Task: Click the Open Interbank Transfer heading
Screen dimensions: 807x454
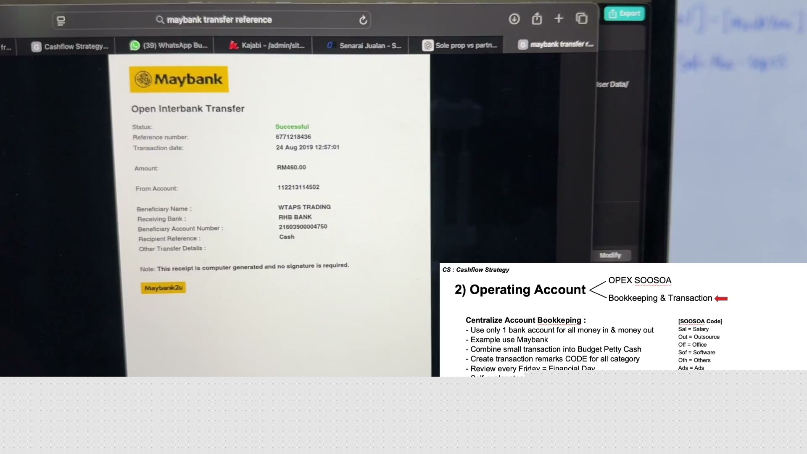Action: click(188, 108)
